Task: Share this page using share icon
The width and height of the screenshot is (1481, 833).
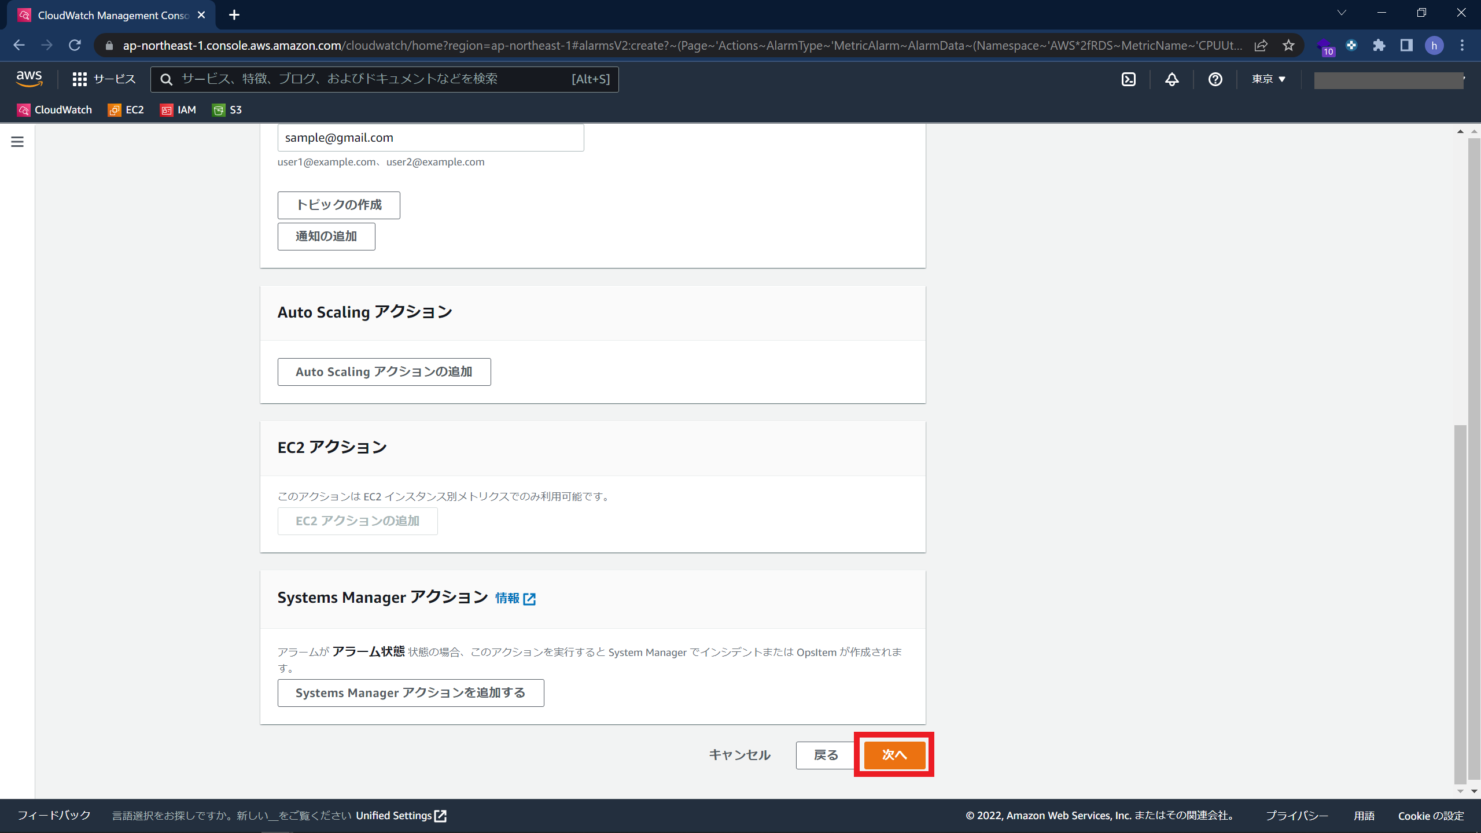Action: coord(1261,45)
